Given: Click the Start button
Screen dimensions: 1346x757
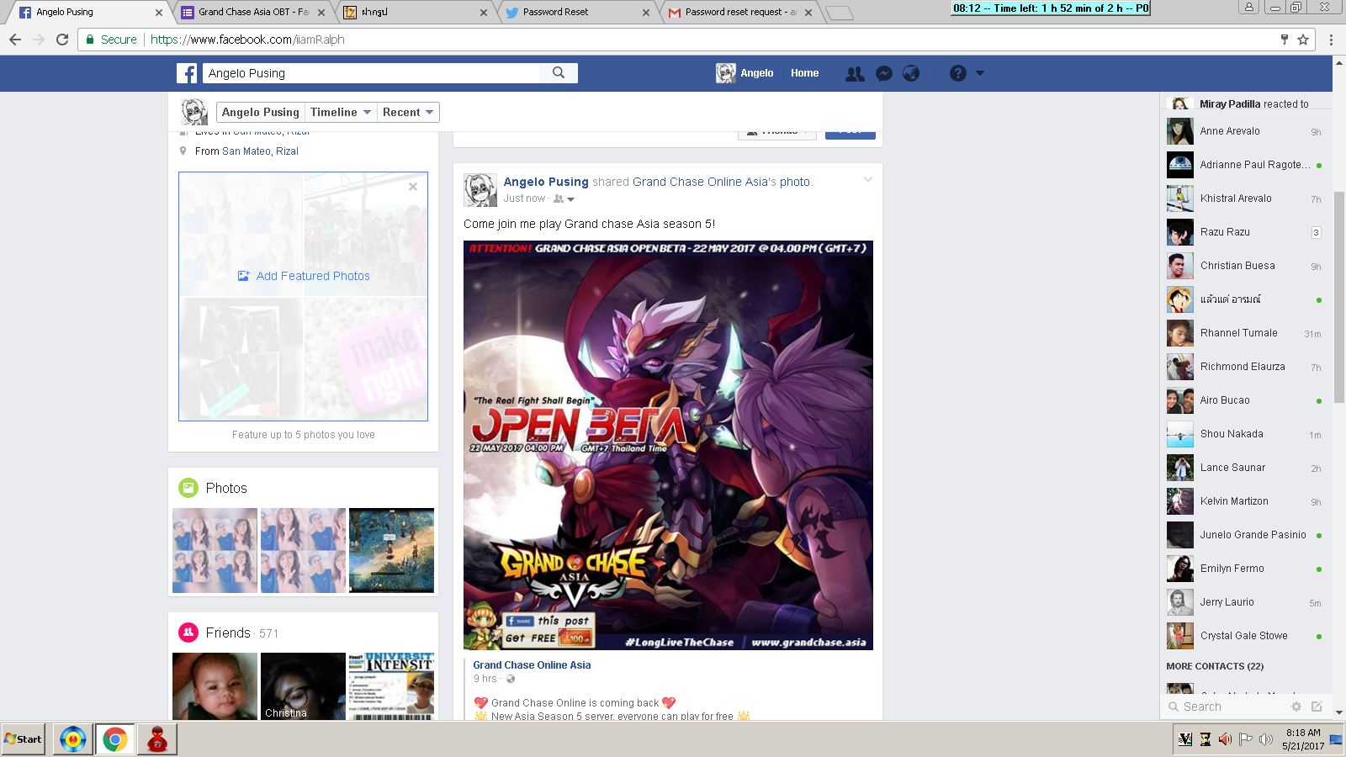Looking at the screenshot, I should 23,739.
